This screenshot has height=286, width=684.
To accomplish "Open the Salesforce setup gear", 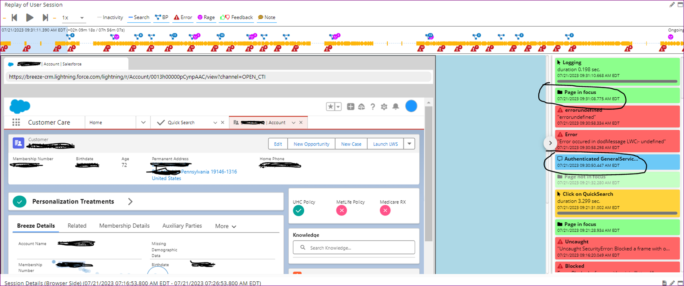I will tap(384, 107).
